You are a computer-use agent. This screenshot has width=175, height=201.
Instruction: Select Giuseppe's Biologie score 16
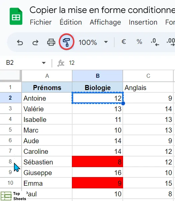pos(97,172)
